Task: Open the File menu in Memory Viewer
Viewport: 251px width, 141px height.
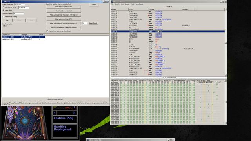Action: coord(112,4)
